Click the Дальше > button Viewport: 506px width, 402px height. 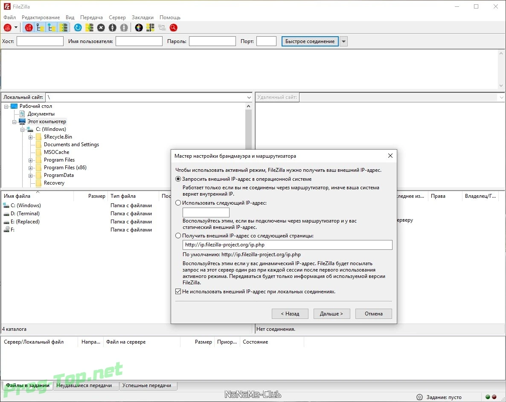(332, 314)
